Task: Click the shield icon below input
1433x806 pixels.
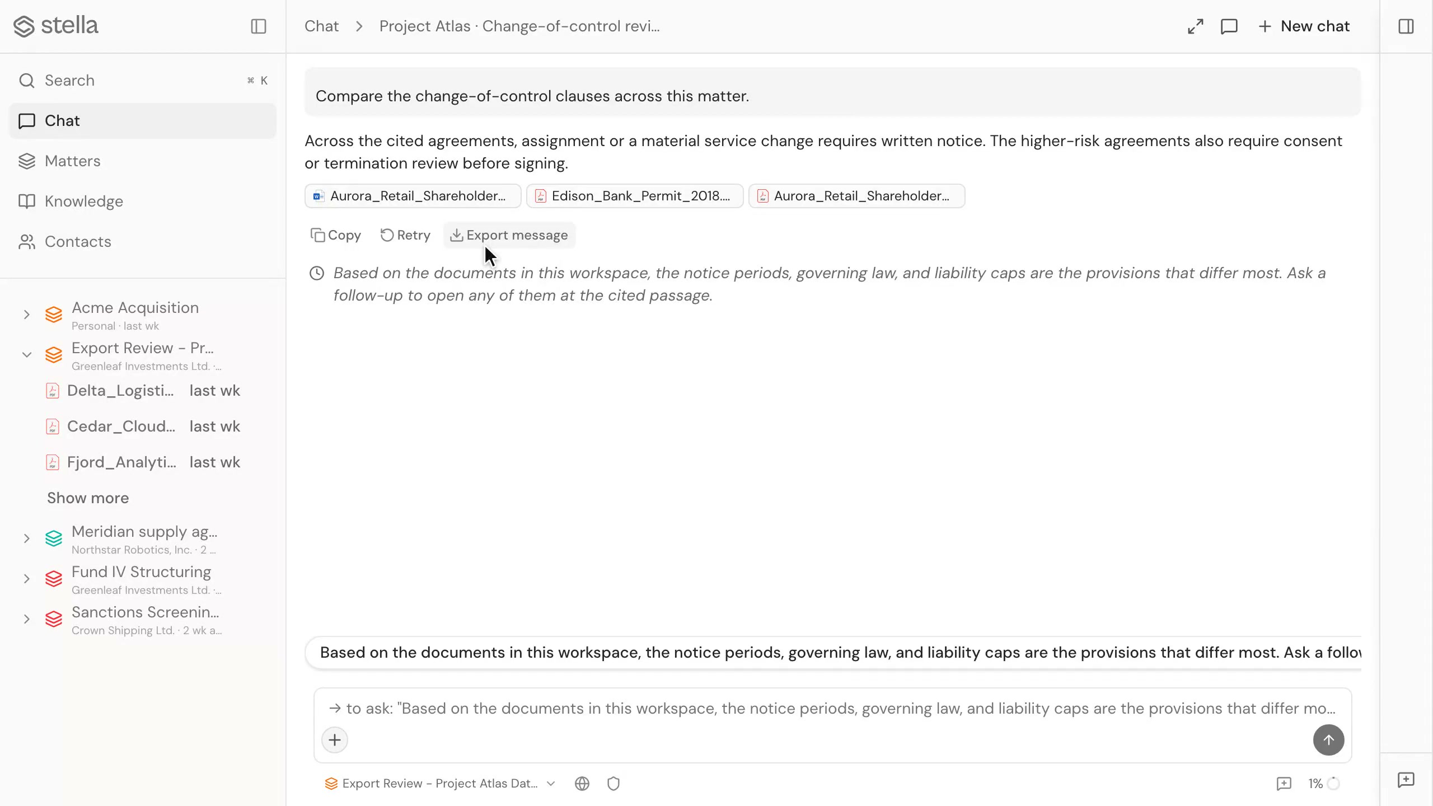Action: point(614,784)
